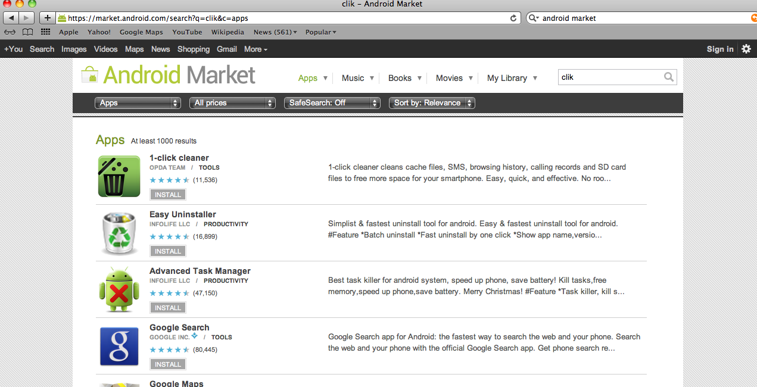The image size is (757, 387).
Task: Install Google Search
Action: (x=168, y=364)
